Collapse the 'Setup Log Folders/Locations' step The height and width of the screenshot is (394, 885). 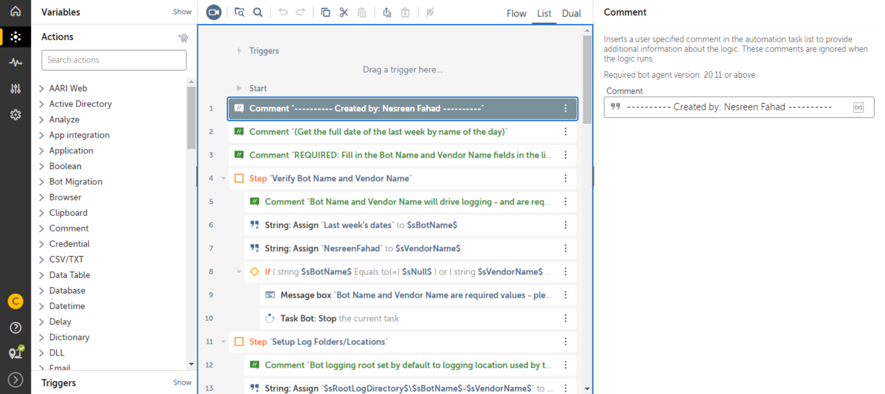tap(223, 342)
